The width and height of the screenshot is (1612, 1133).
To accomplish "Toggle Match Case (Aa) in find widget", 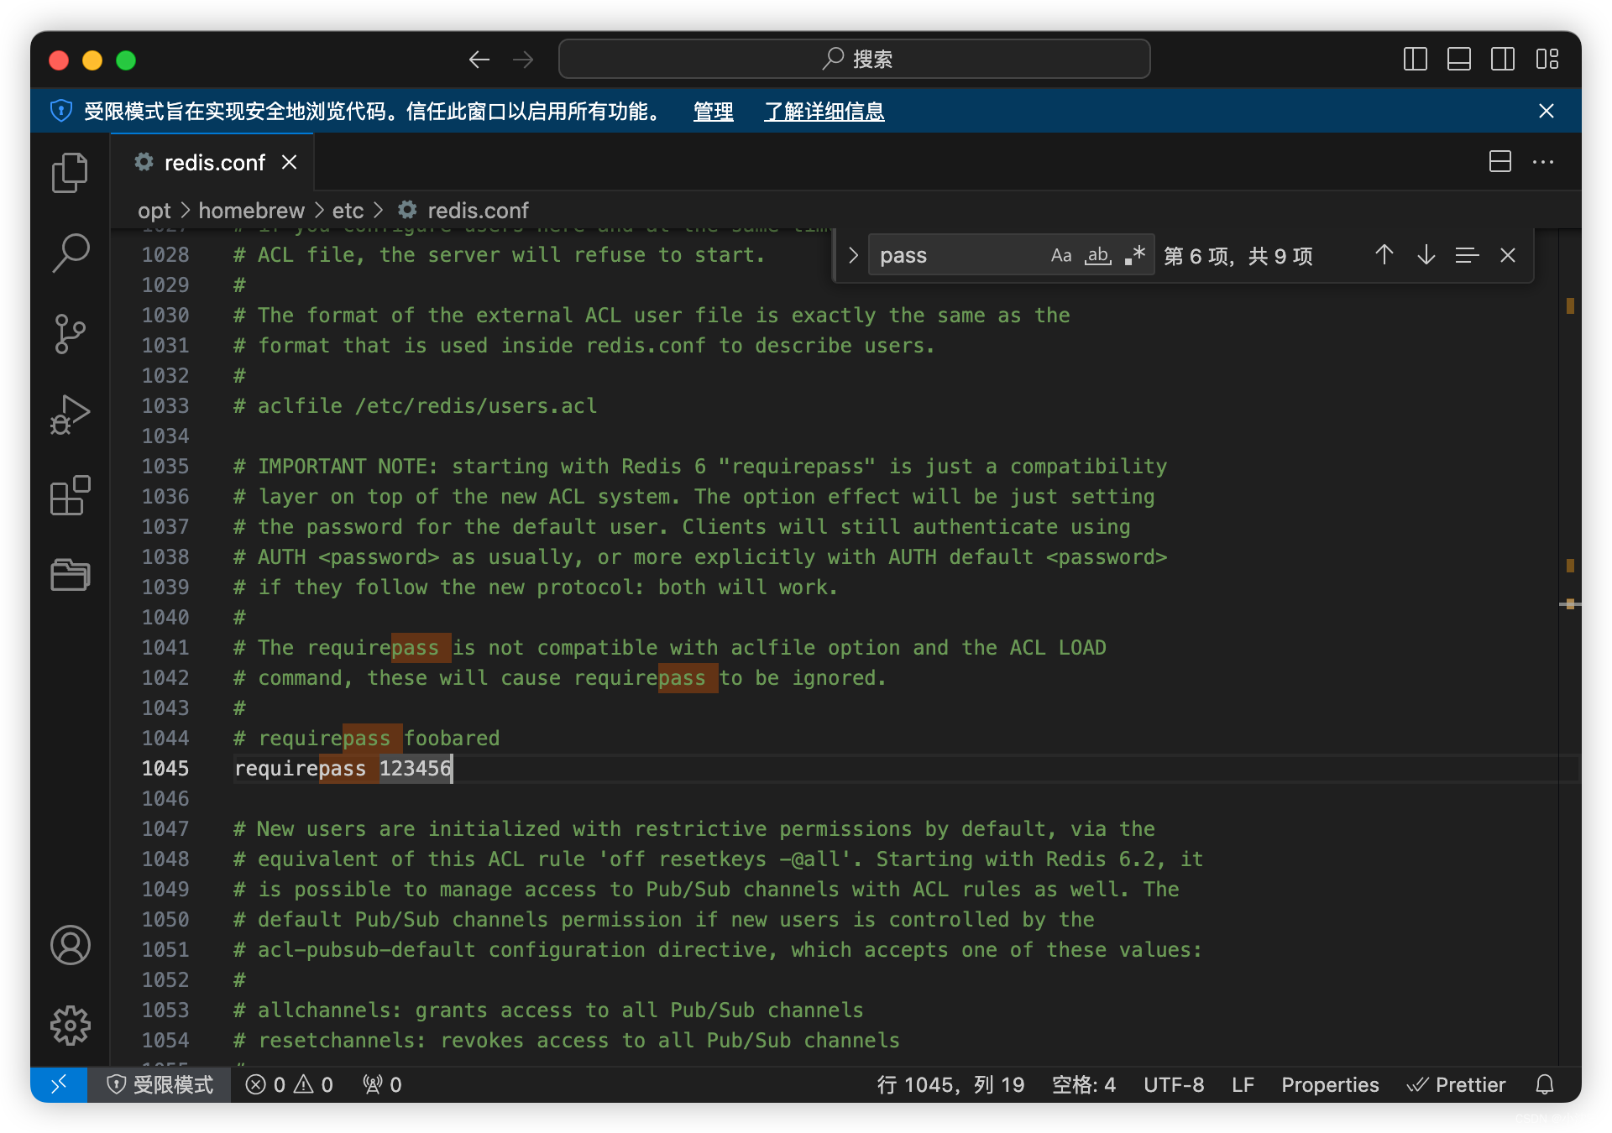I will point(1061,255).
